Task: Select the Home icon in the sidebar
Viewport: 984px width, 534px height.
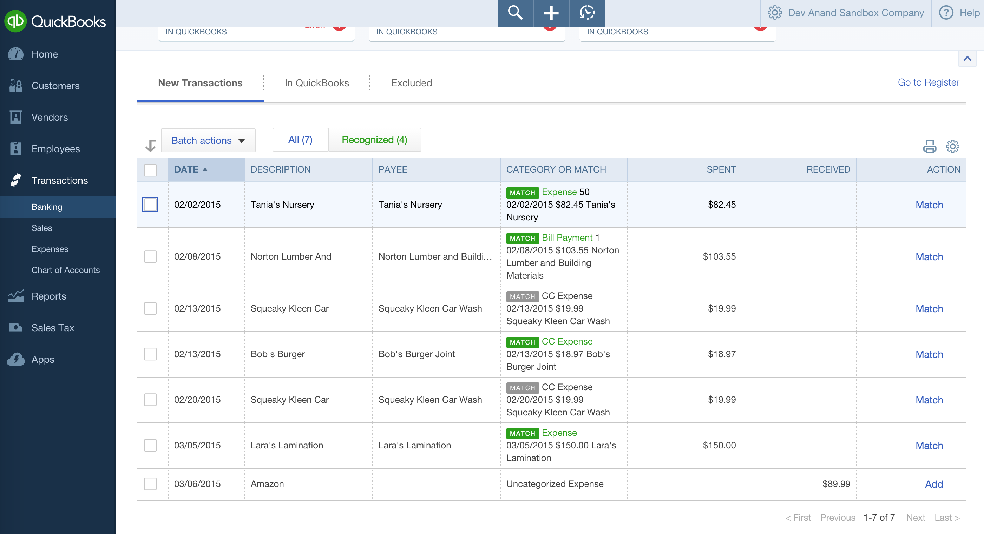Action: click(15, 54)
